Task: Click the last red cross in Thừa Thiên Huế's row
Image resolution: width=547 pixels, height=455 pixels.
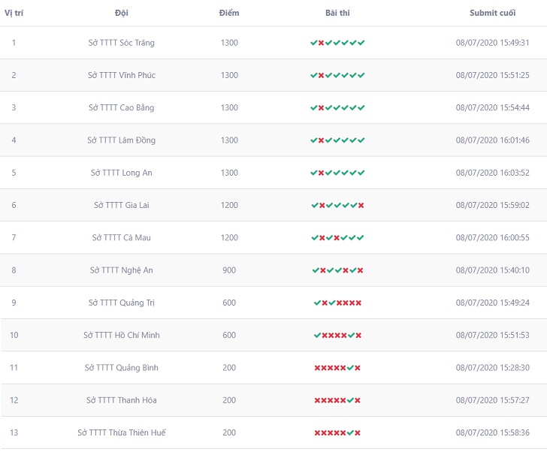Action: (358, 433)
